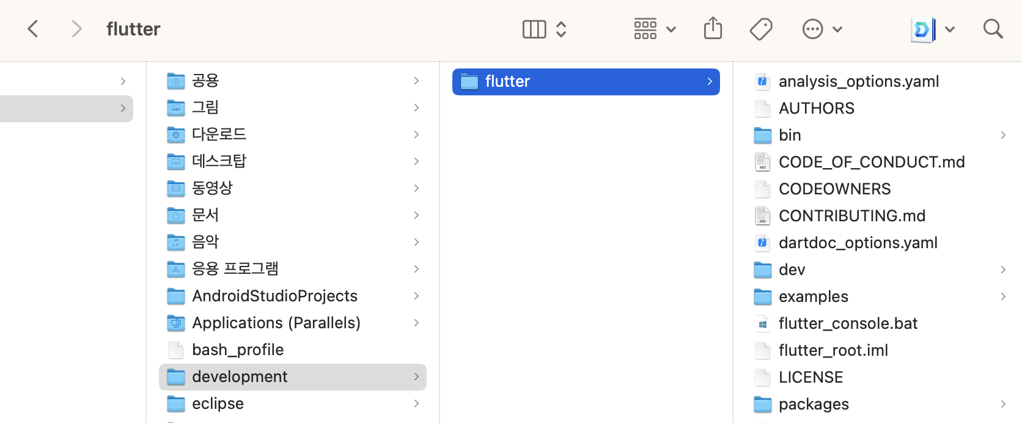Select the analysis_options.yaml file icon

pyautogui.click(x=762, y=81)
